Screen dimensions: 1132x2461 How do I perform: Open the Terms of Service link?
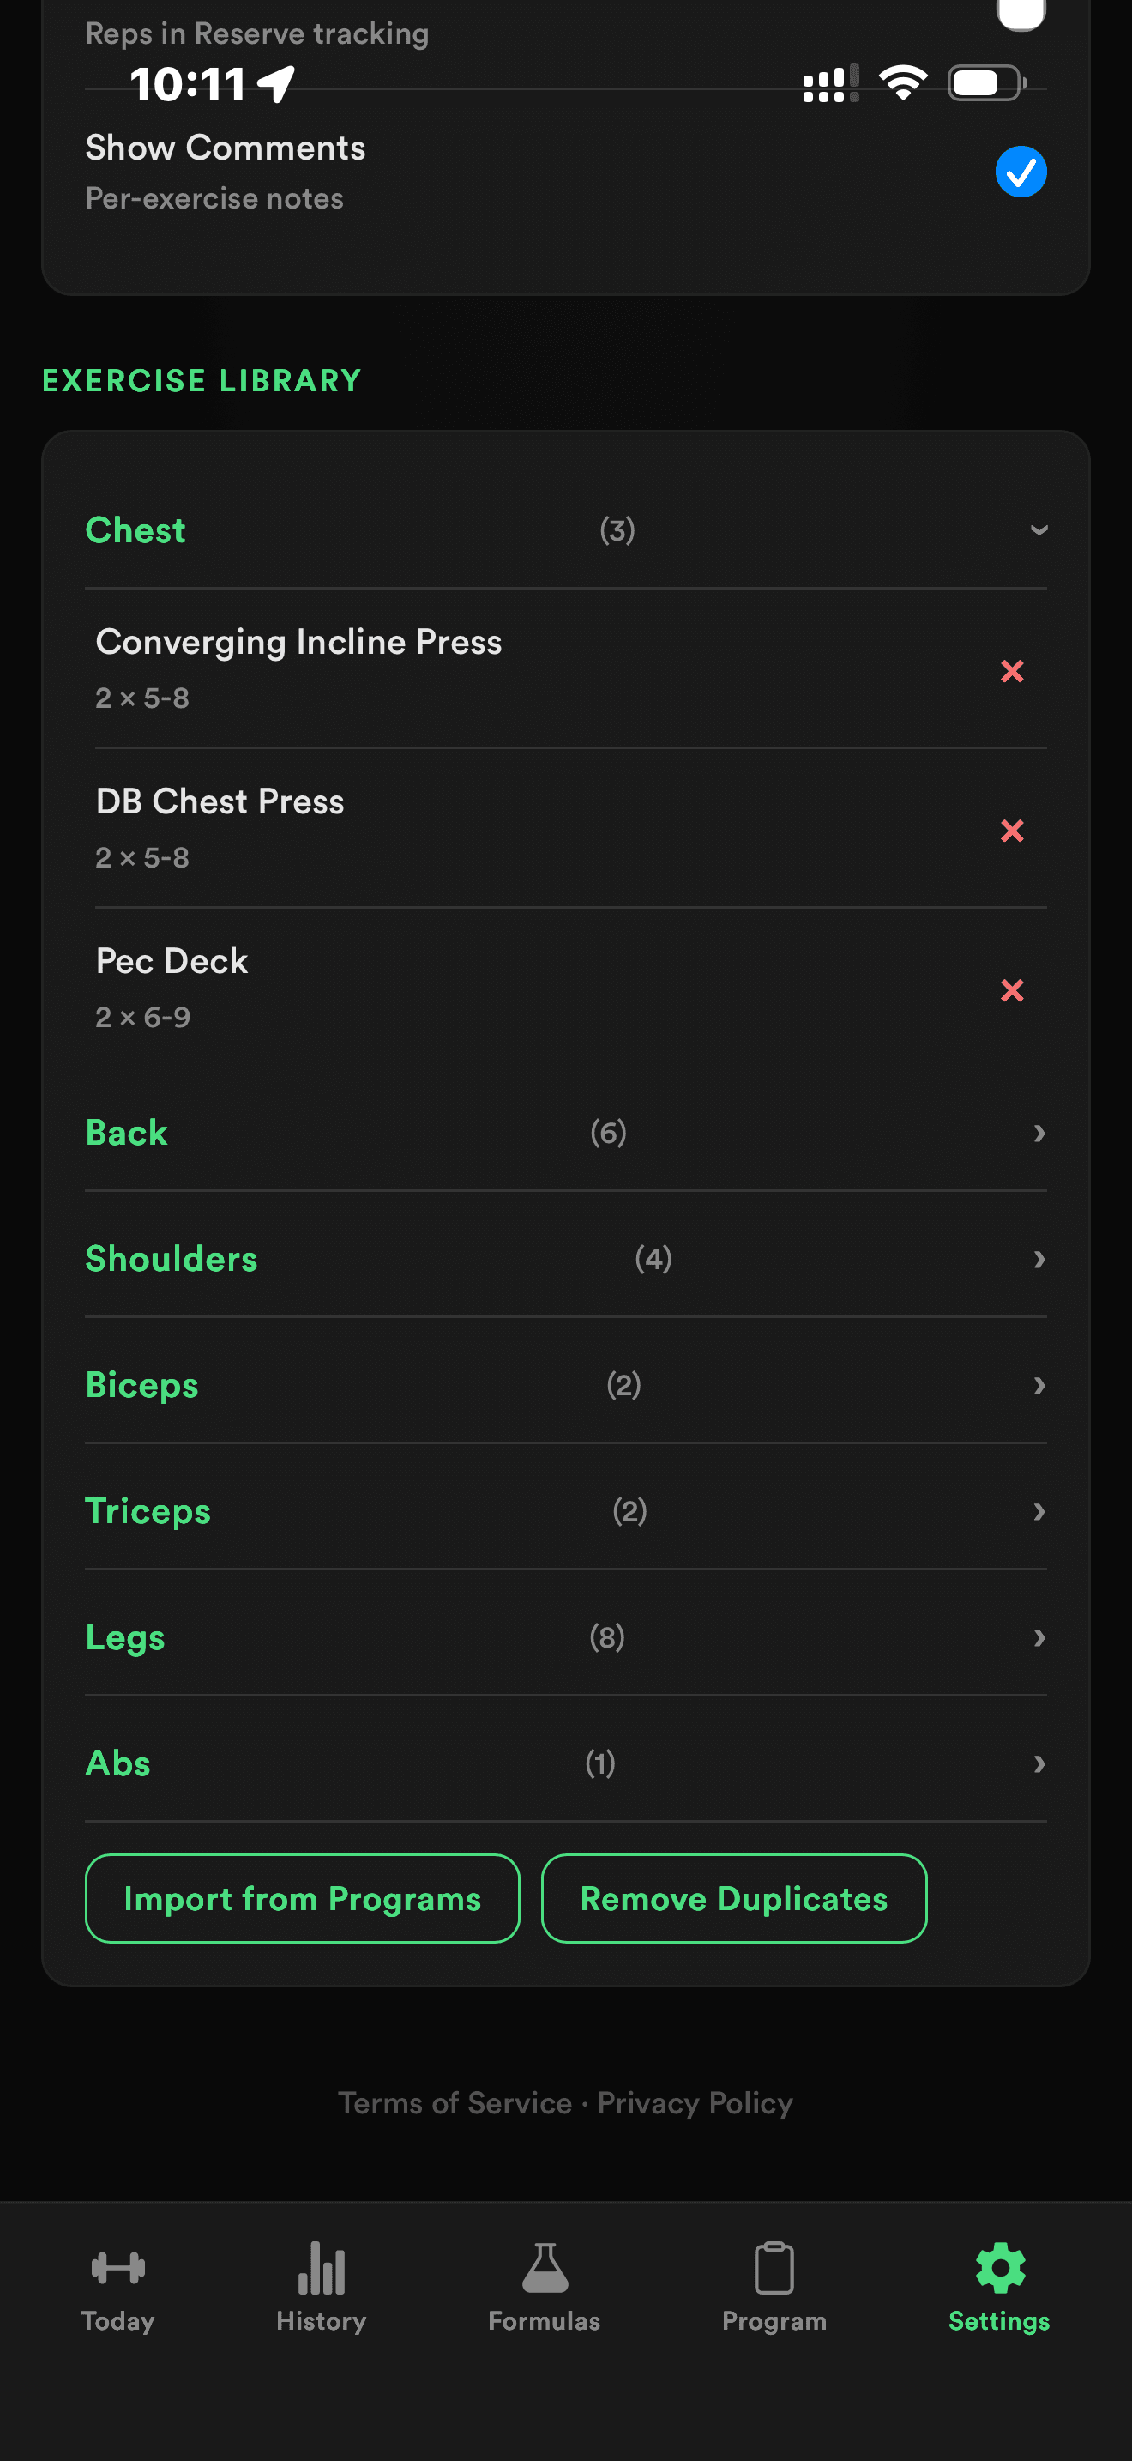454,2101
